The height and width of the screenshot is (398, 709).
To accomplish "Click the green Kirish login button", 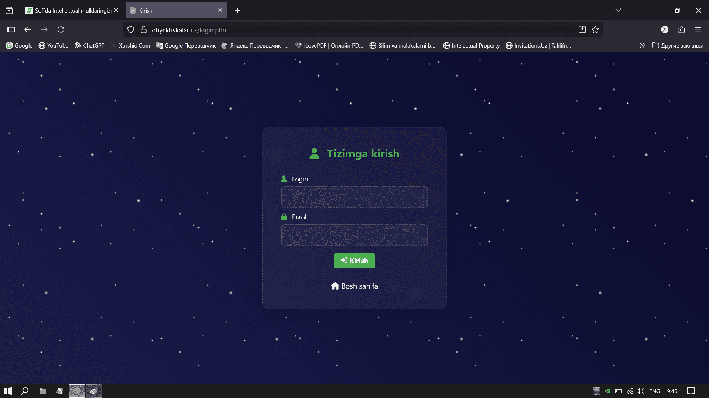I will point(354,261).
